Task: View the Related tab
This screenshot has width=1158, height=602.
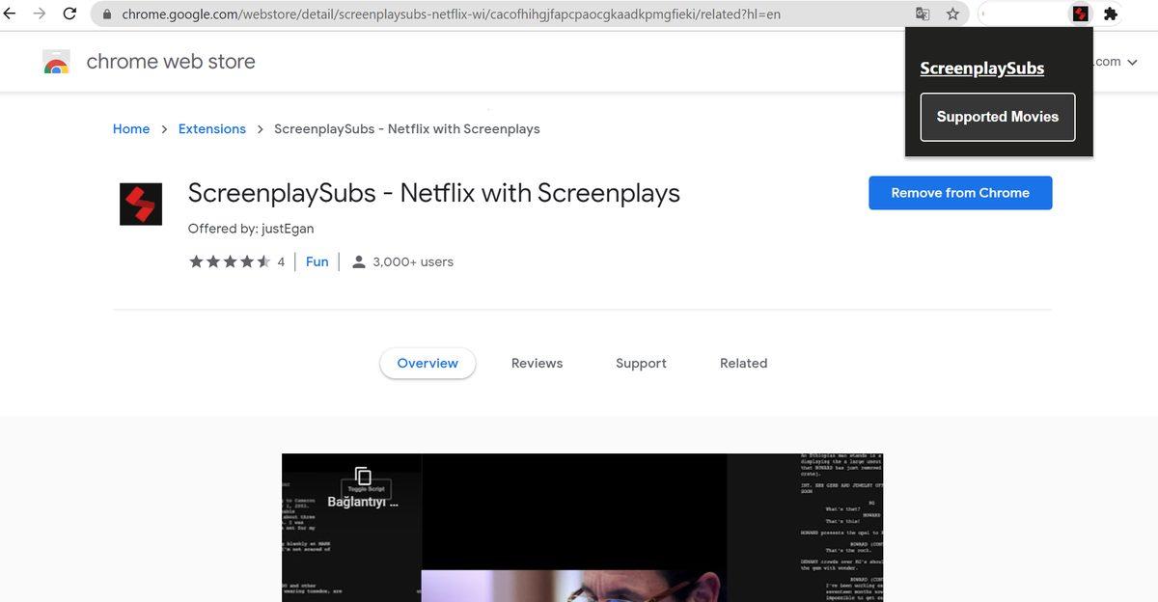Action: (x=743, y=363)
